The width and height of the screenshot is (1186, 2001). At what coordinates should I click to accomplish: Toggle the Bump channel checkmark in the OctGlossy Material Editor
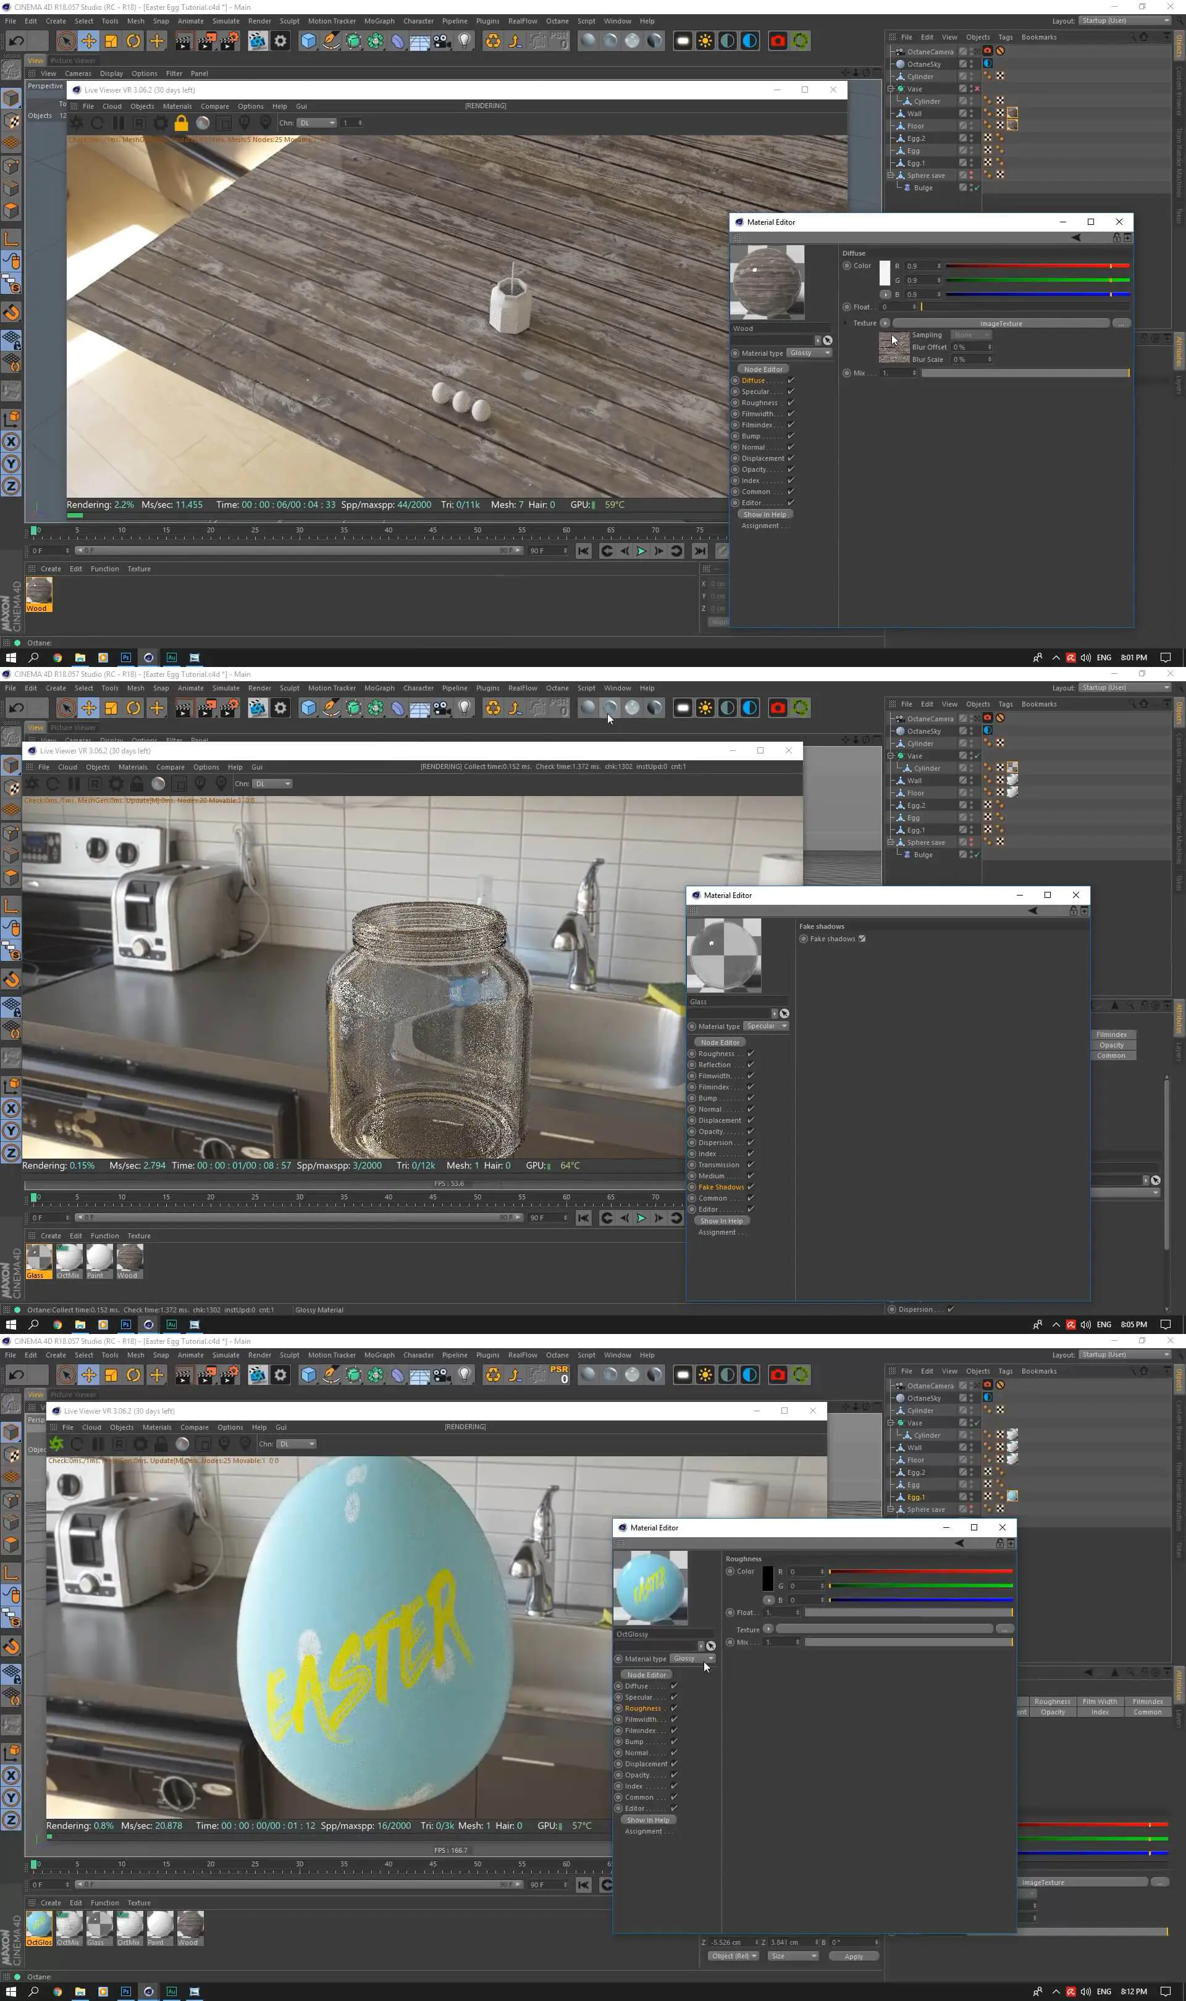pyautogui.click(x=674, y=1742)
